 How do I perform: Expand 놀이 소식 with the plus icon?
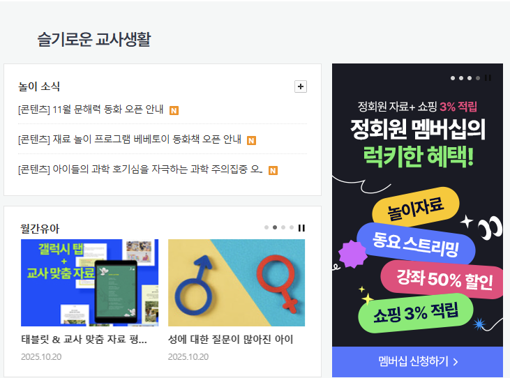(301, 86)
